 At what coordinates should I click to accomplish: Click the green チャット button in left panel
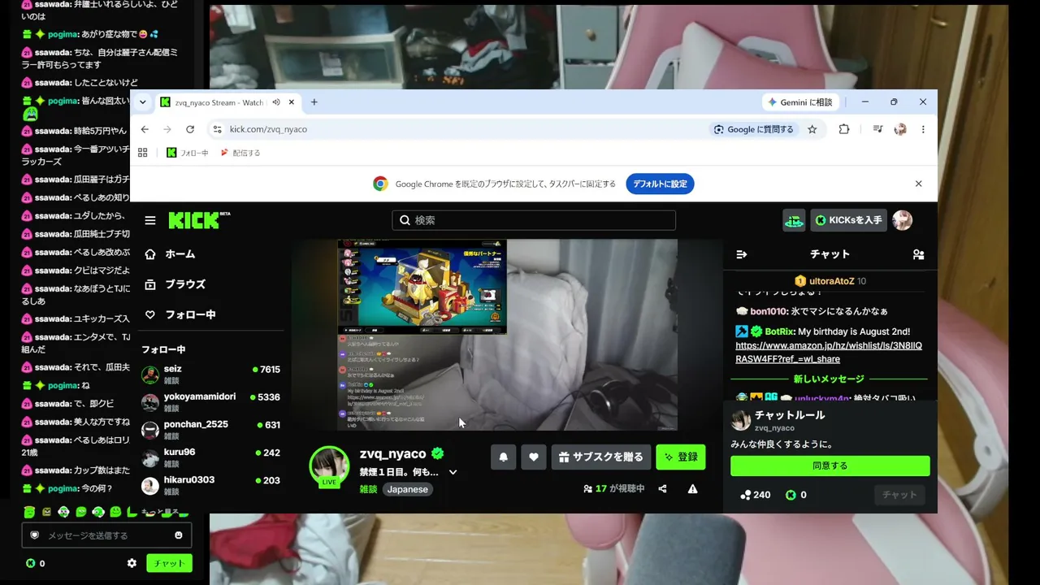[169, 563]
